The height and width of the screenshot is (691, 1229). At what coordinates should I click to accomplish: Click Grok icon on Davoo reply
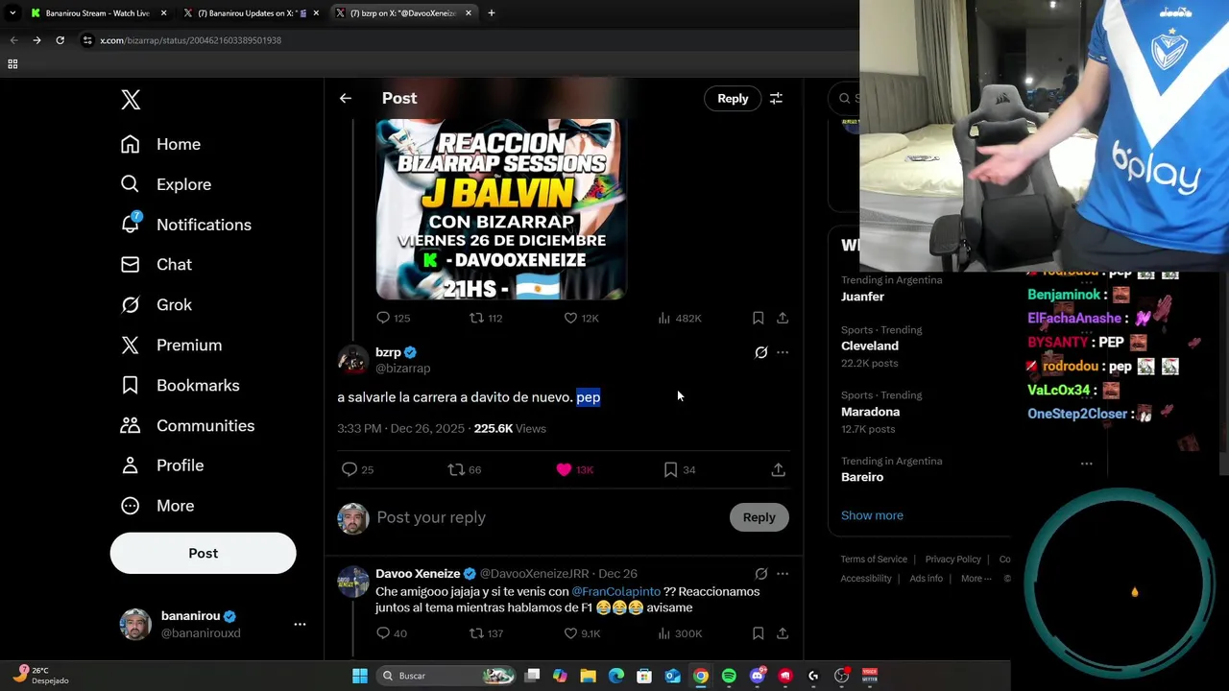click(x=760, y=574)
